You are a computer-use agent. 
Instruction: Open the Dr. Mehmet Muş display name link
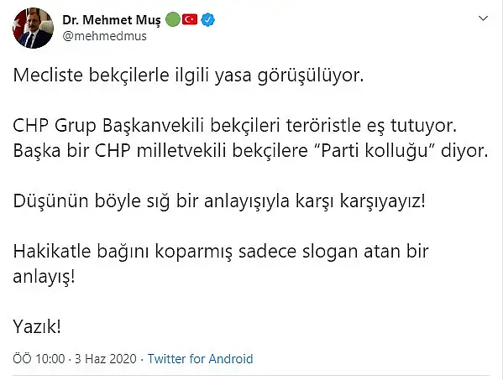point(112,20)
